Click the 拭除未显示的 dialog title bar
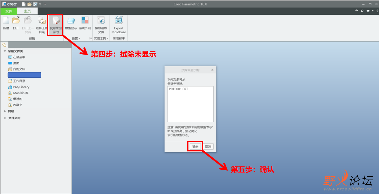The width and height of the screenshot is (379, 194). point(190,70)
